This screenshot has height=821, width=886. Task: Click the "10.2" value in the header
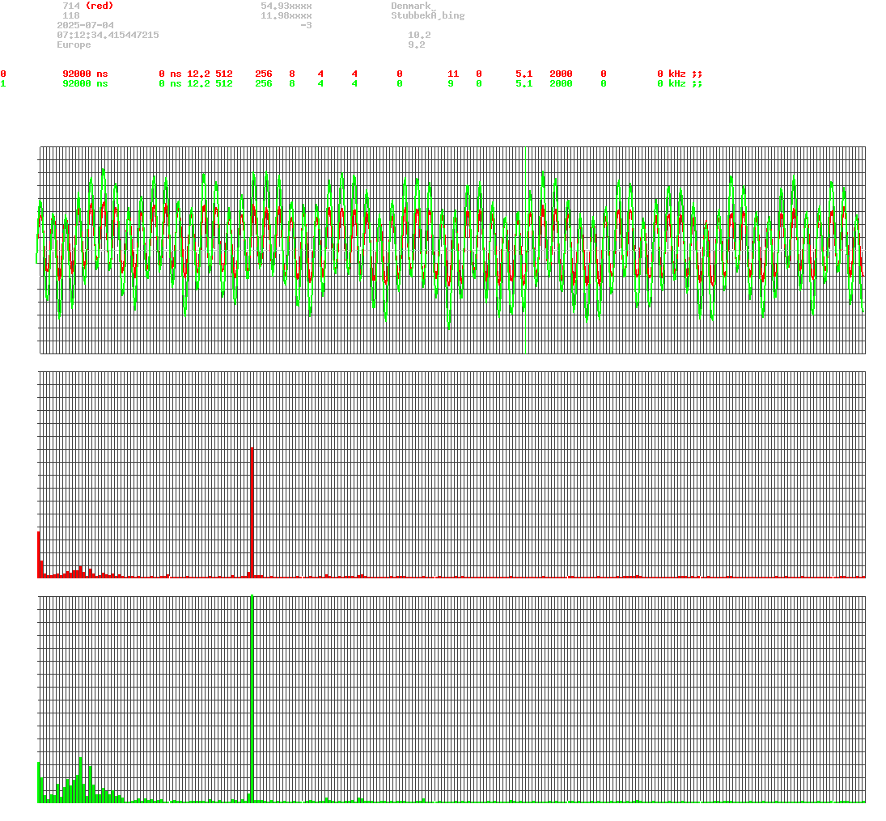[419, 35]
